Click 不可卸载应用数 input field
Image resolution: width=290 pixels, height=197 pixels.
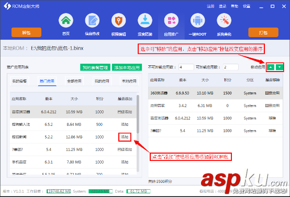[186, 67]
